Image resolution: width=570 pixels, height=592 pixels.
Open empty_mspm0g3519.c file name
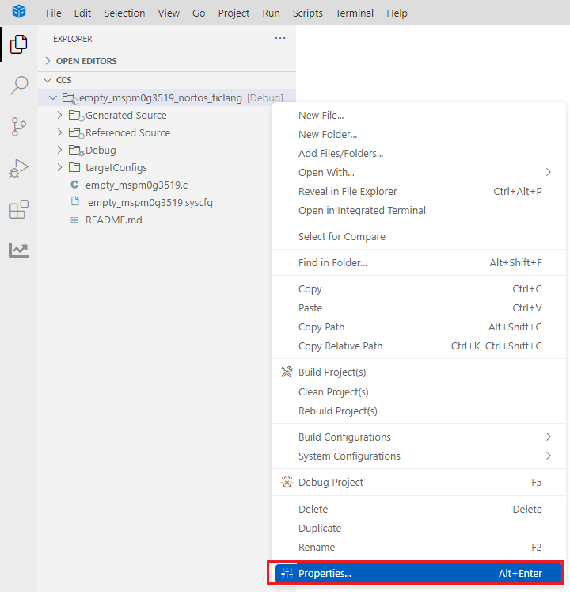[x=136, y=185]
